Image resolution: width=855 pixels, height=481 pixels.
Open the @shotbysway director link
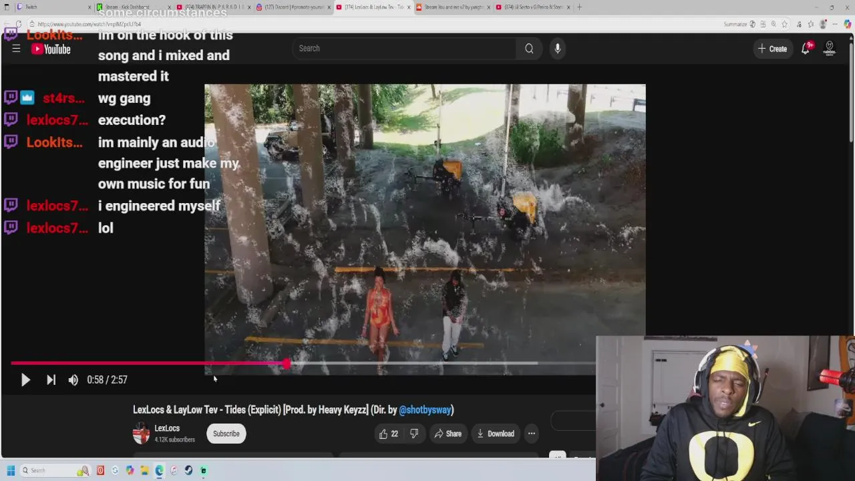pos(426,410)
